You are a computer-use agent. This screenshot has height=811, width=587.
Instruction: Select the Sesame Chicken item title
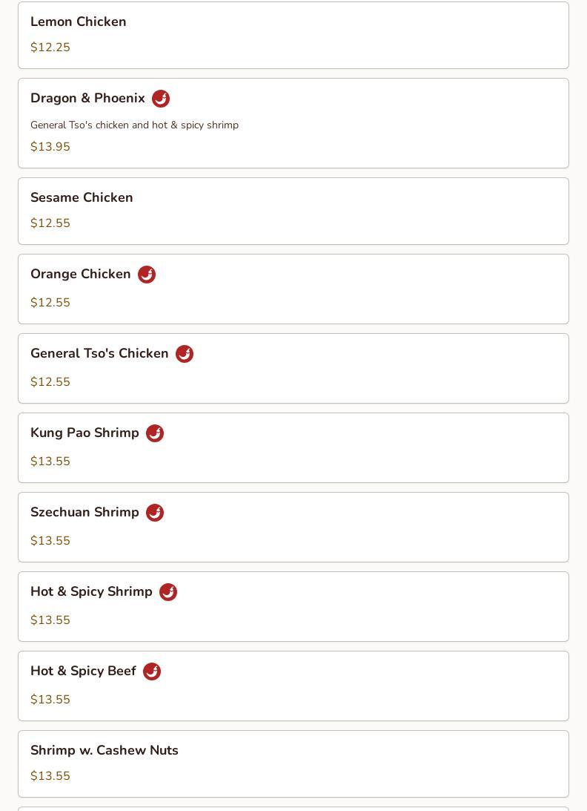82,197
